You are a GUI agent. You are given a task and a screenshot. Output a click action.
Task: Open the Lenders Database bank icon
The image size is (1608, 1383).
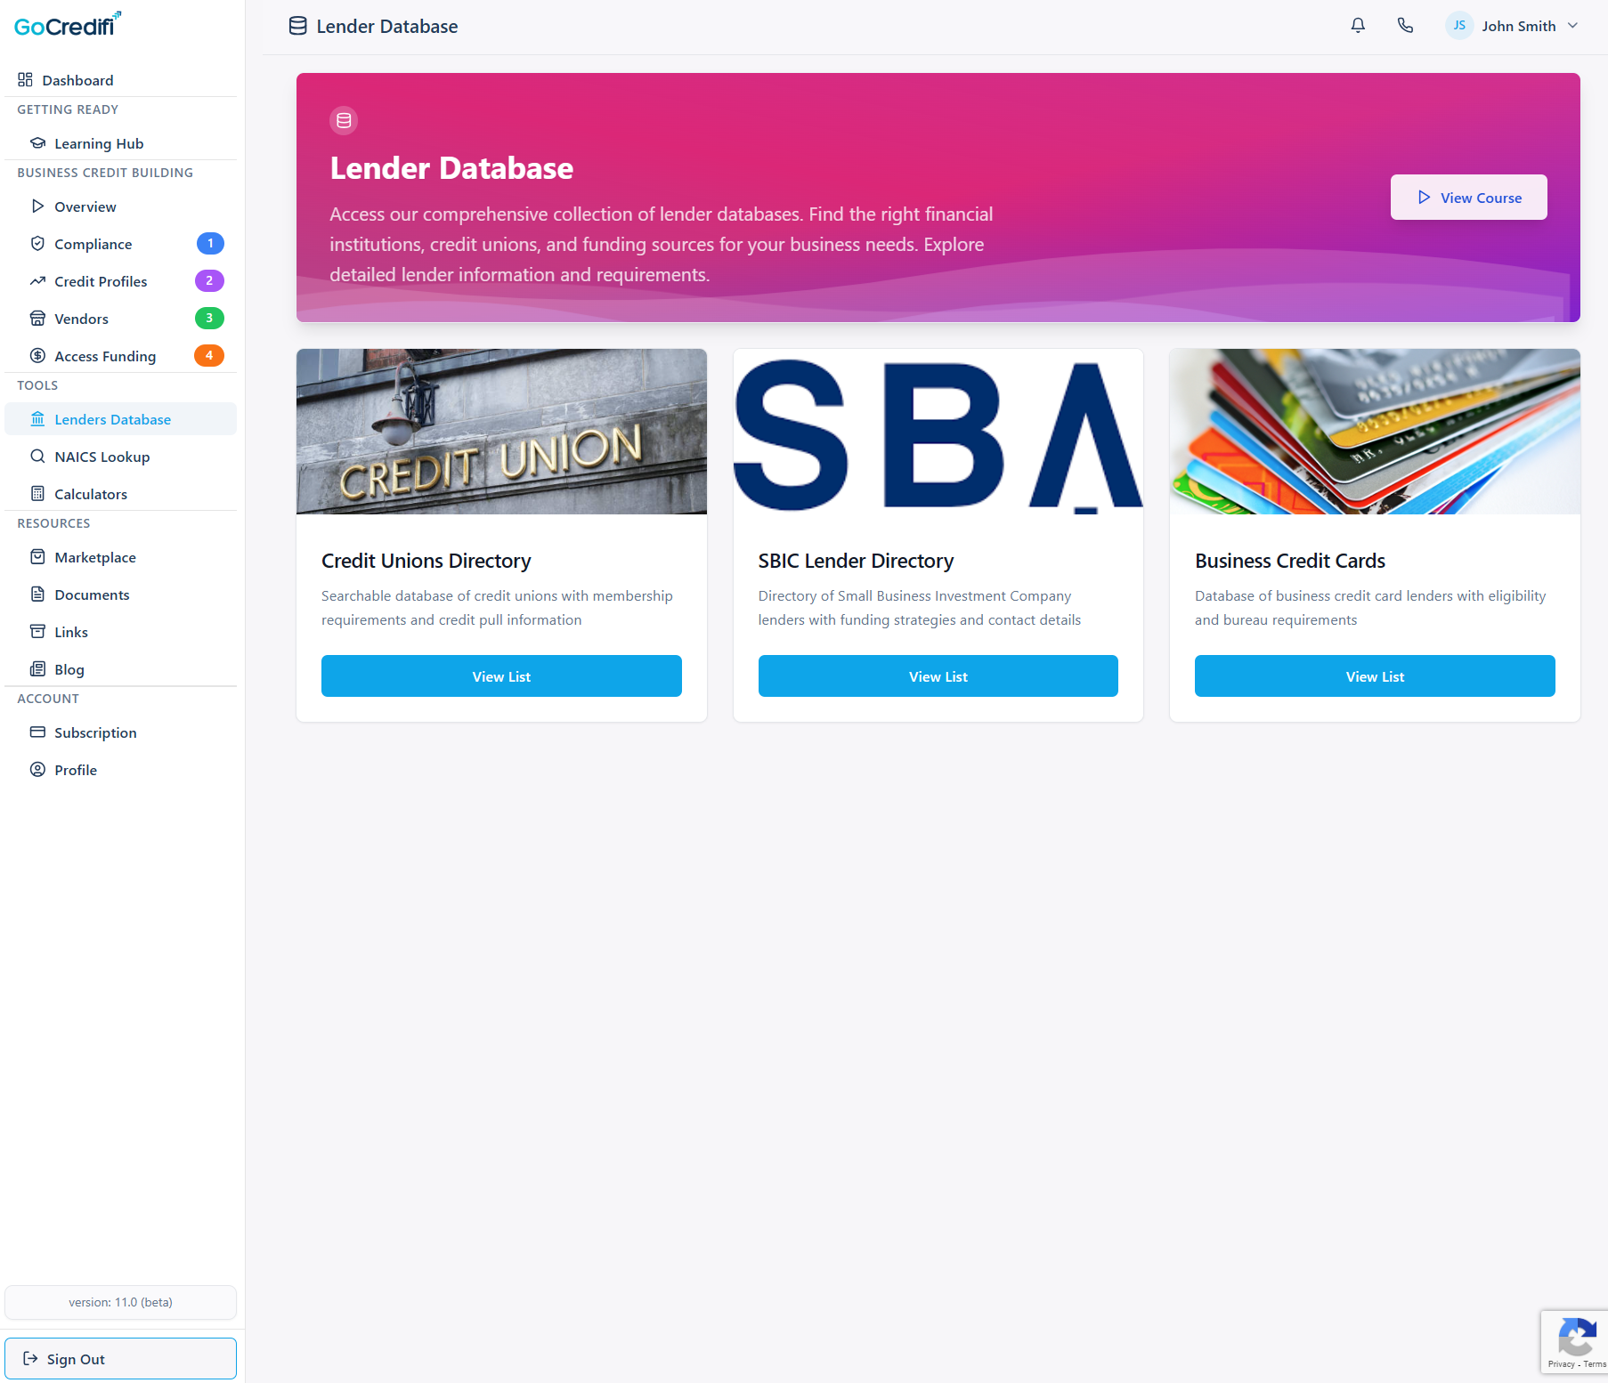(x=37, y=418)
